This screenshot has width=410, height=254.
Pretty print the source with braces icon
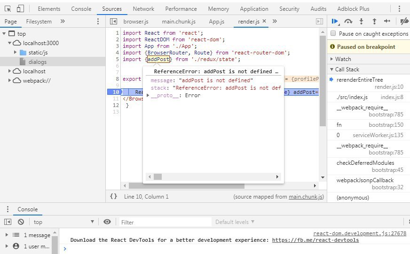(x=113, y=197)
